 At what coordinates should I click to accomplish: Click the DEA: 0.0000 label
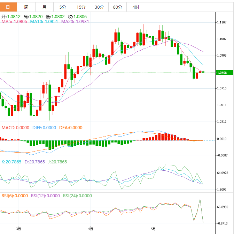tap(71, 128)
